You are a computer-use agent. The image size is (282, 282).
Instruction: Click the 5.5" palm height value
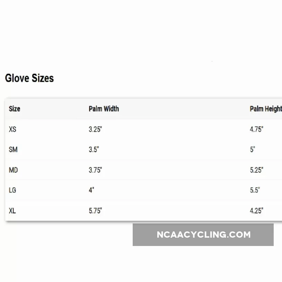[255, 190]
